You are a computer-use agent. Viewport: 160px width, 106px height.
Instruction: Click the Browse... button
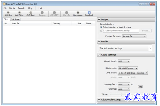tap(146, 31)
